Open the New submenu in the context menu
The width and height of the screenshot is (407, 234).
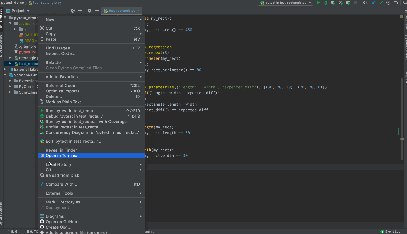[x=92, y=19]
